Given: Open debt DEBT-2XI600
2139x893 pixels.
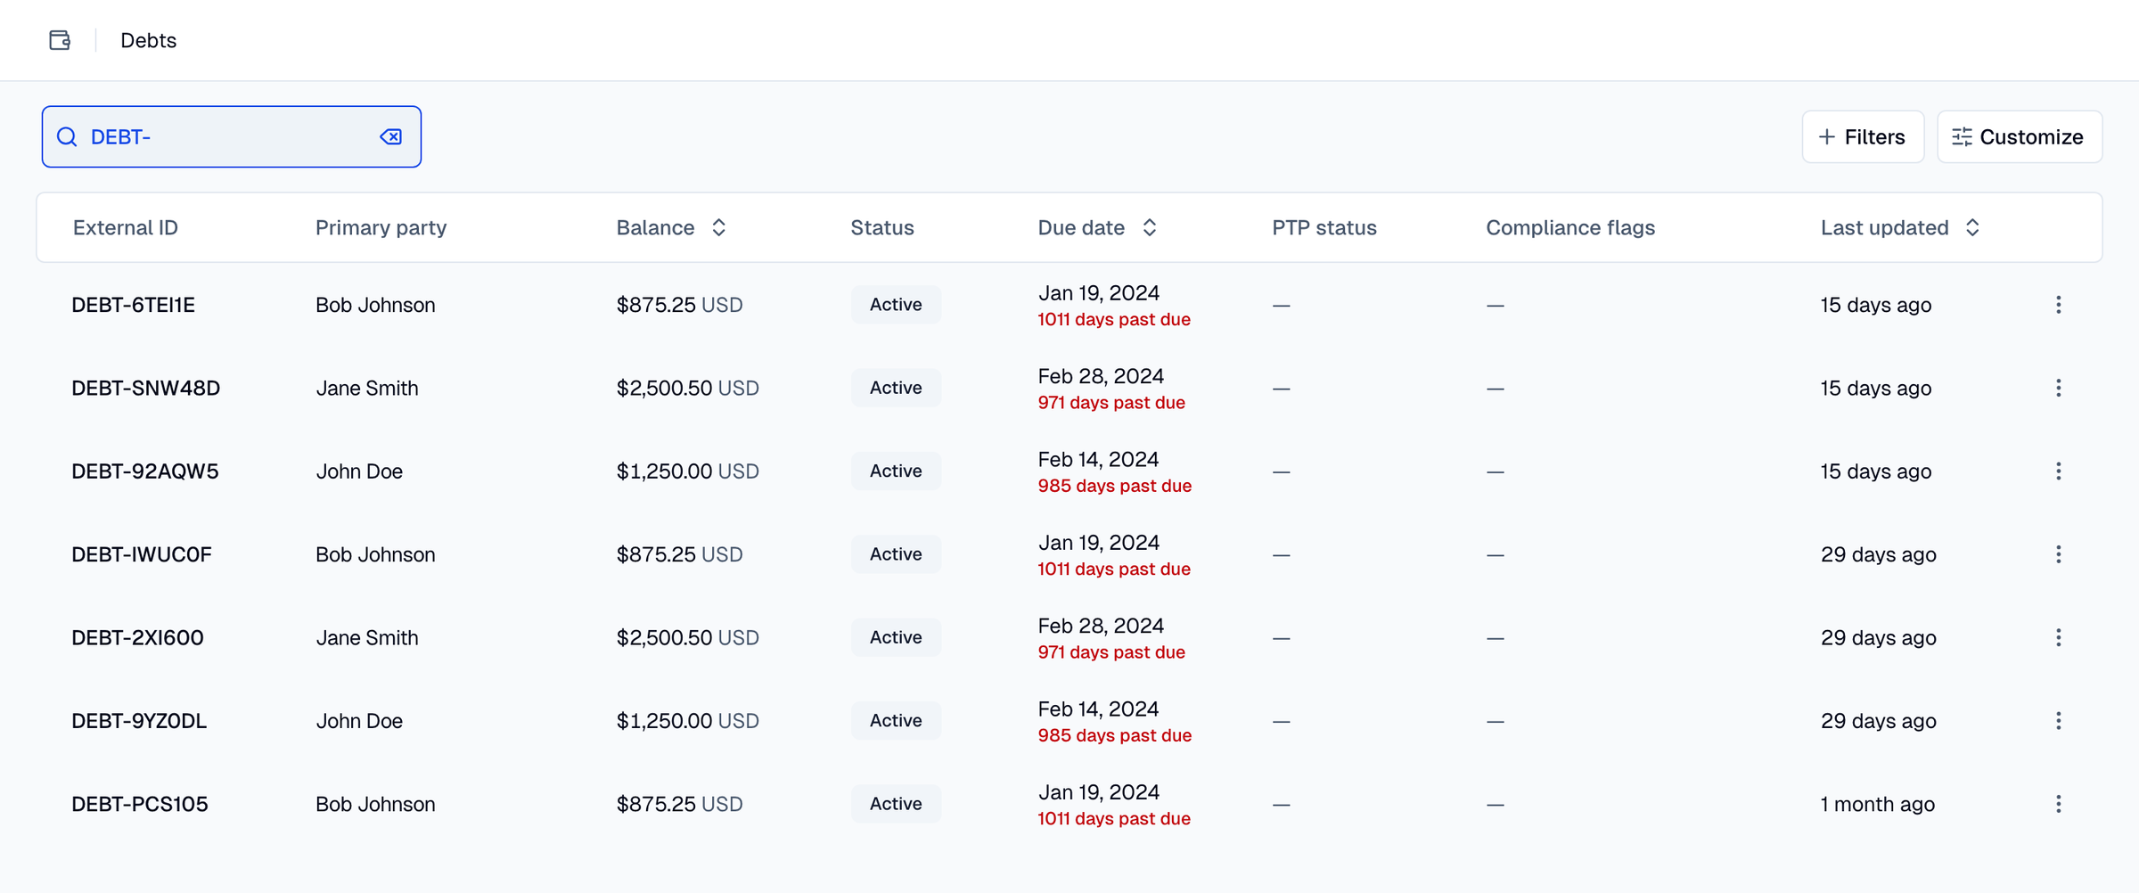Looking at the screenshot, I should click(137, 637).
